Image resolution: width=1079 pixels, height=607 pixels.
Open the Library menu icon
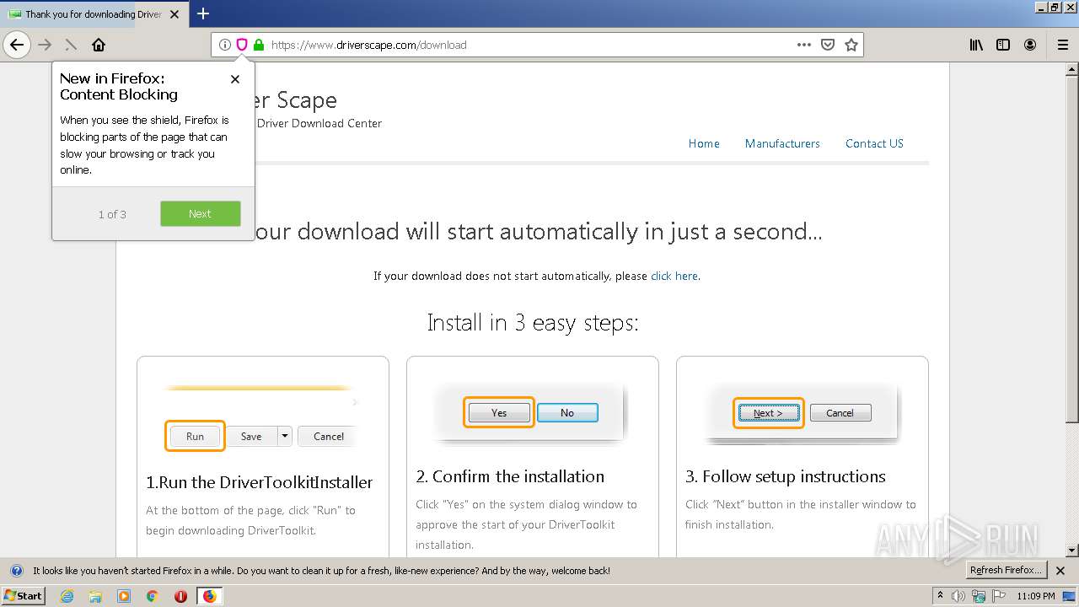(x=976, y=45)
